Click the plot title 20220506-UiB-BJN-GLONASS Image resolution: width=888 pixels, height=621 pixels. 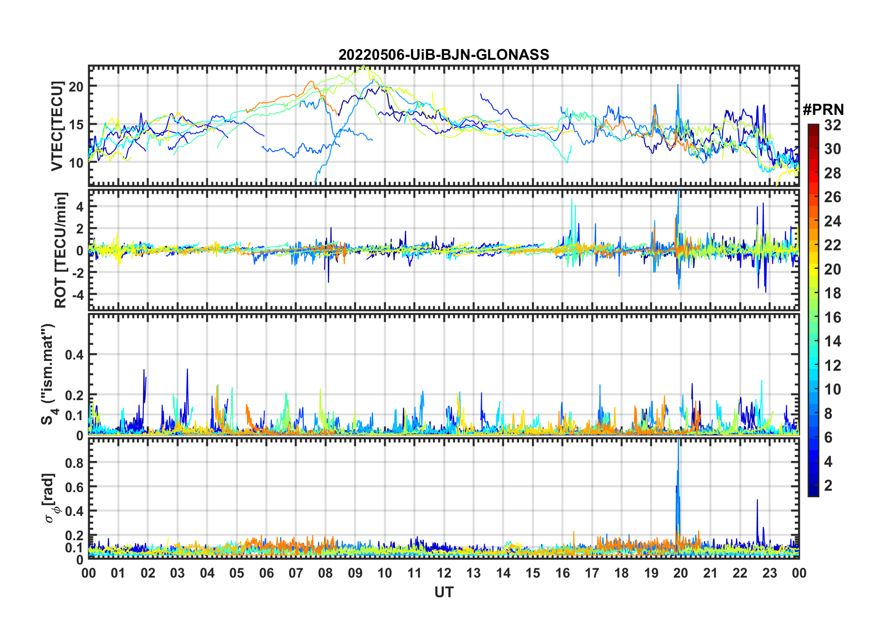pos(444,55)
